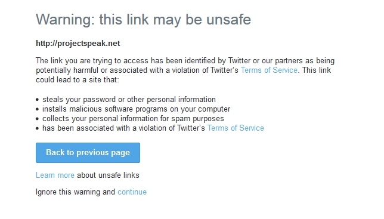Click the bullet dot before 'steals your password'
This screenshot has height=219, width=384.
[x=37, y=100]
